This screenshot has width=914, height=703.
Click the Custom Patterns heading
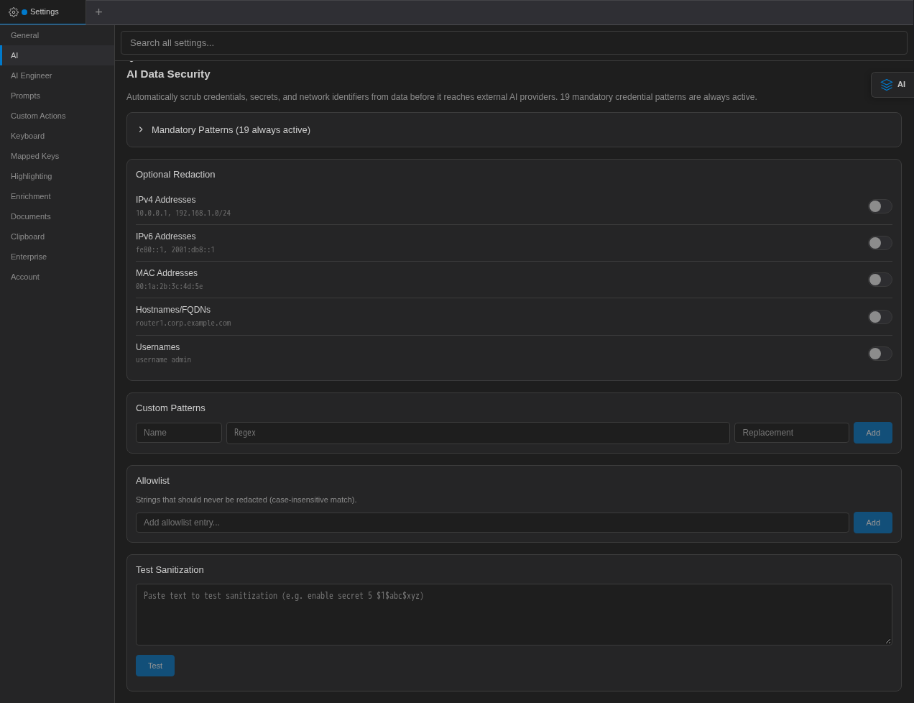tap(170, 408)
